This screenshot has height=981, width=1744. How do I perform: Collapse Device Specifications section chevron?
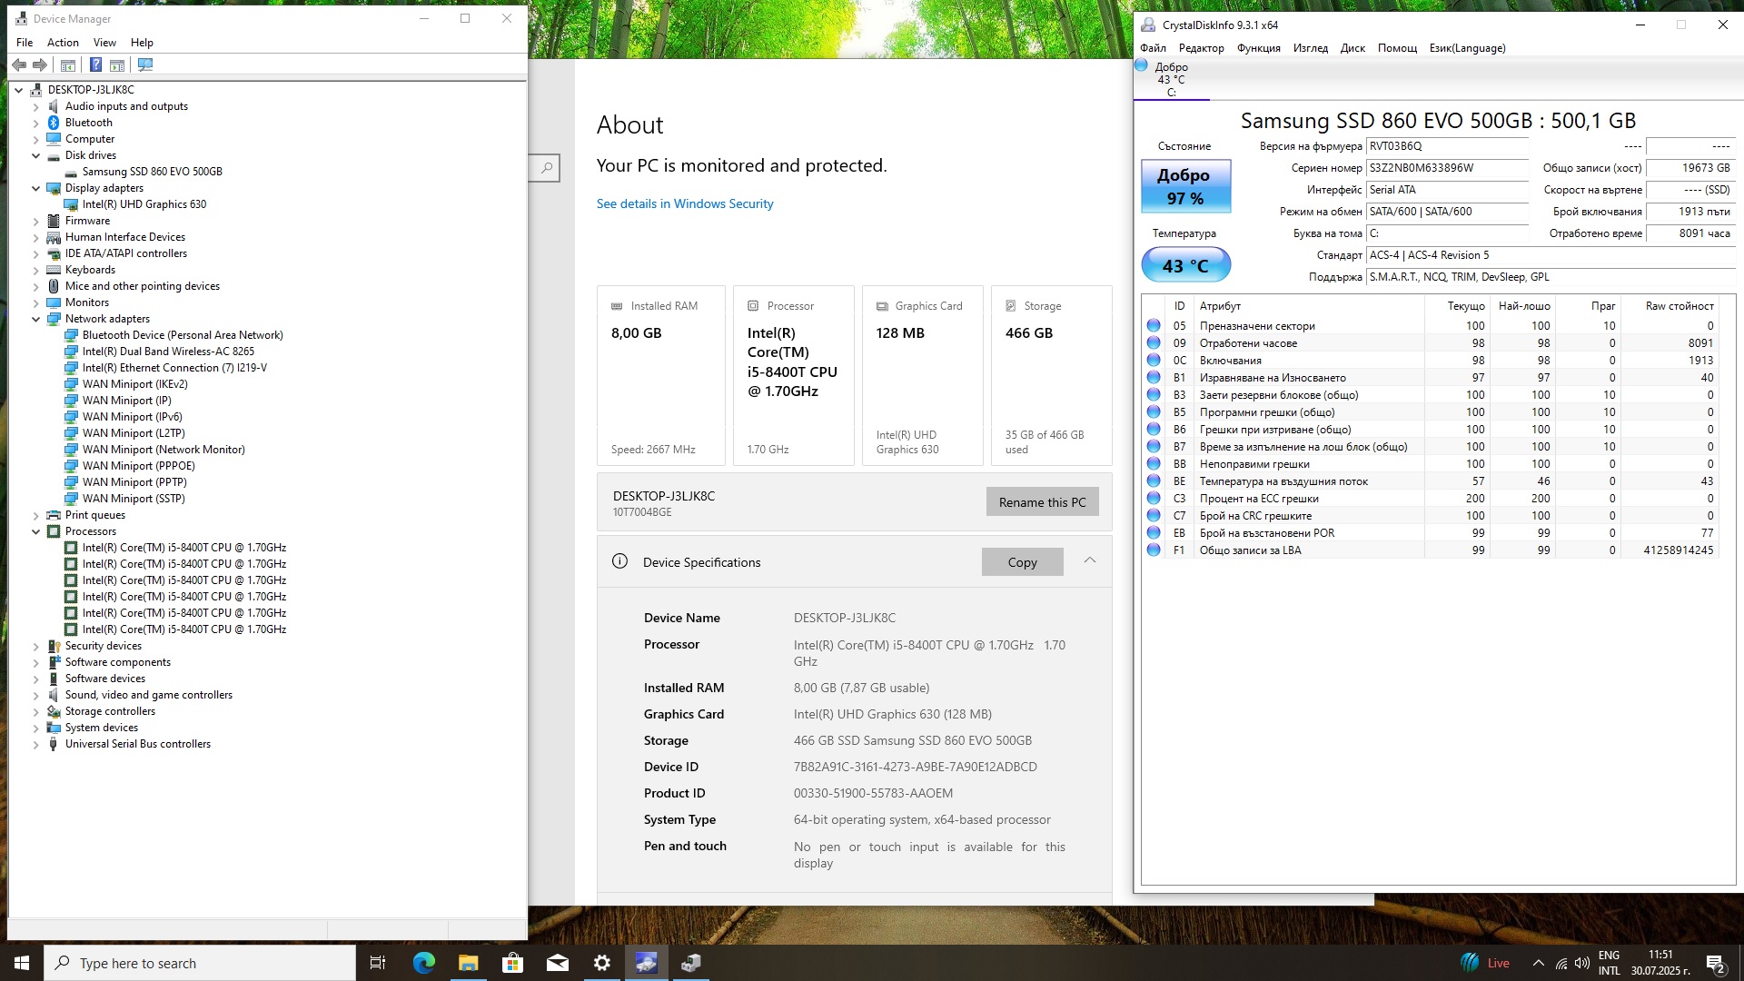[x=1090, y=560]
